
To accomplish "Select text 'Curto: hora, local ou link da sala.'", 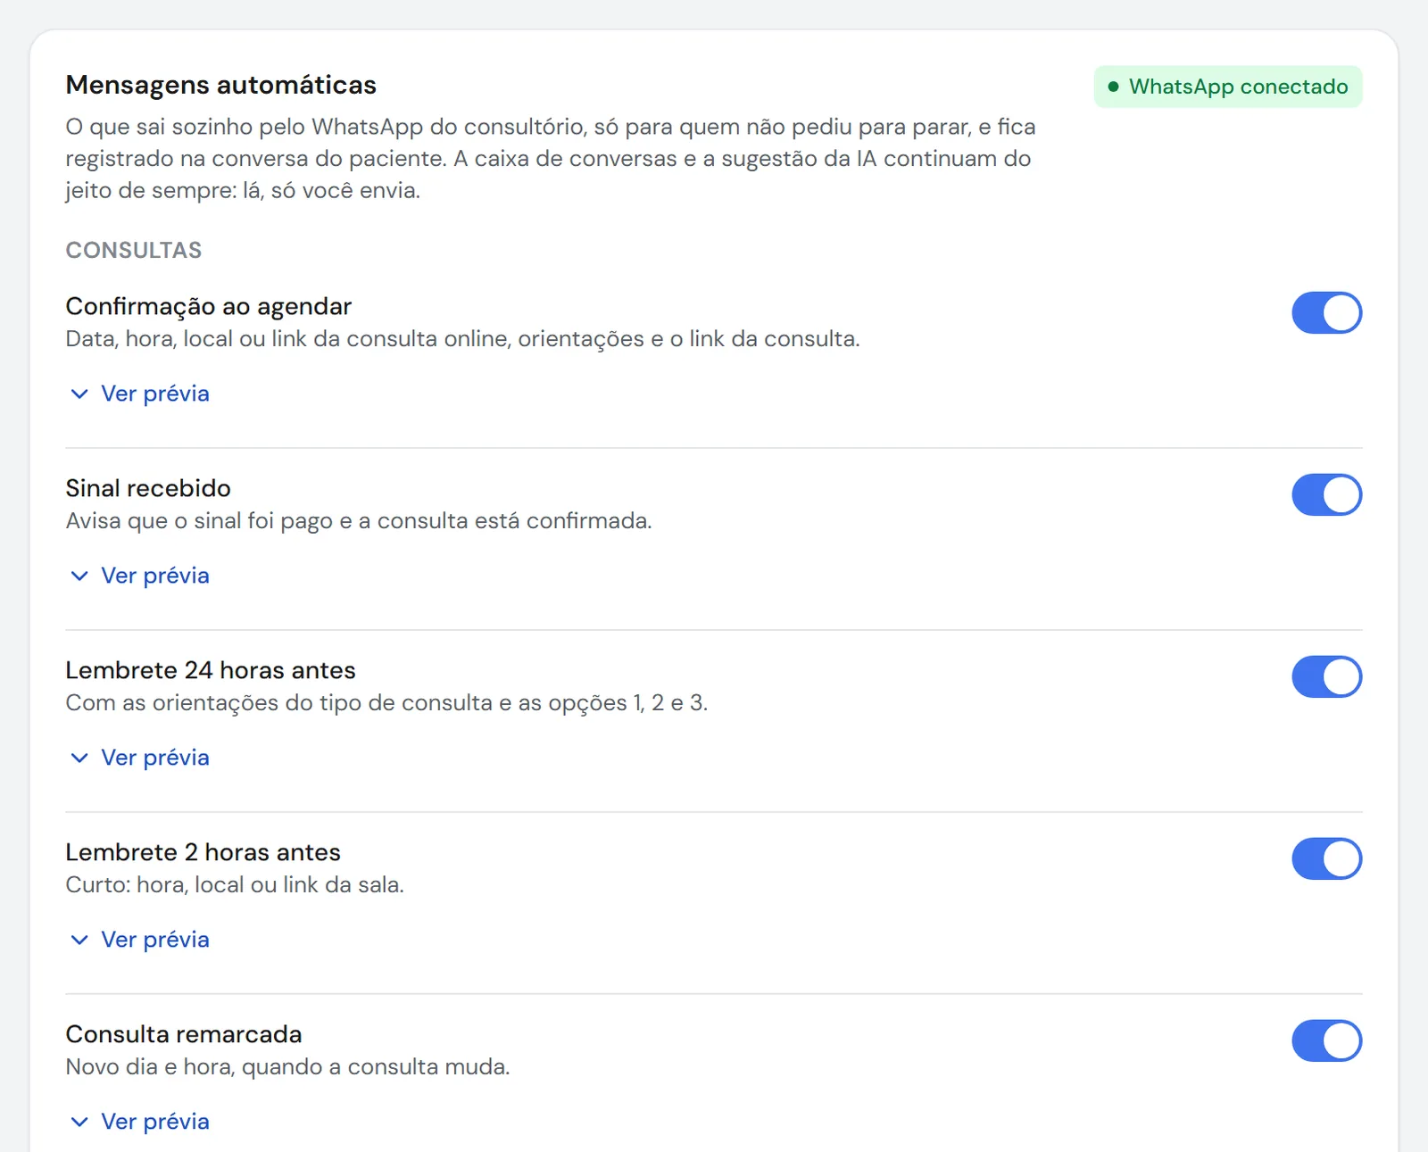I will 235,885.
